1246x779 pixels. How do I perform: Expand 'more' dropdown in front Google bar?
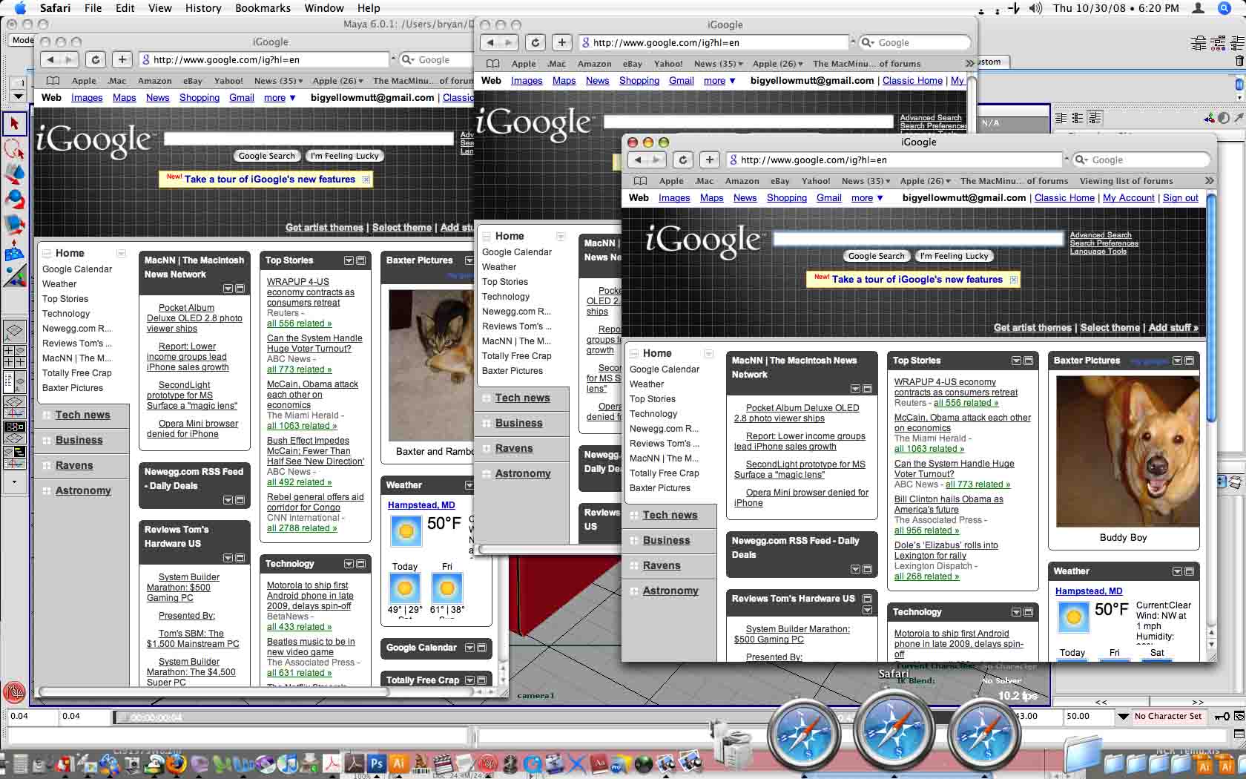(x=867, y=198)
